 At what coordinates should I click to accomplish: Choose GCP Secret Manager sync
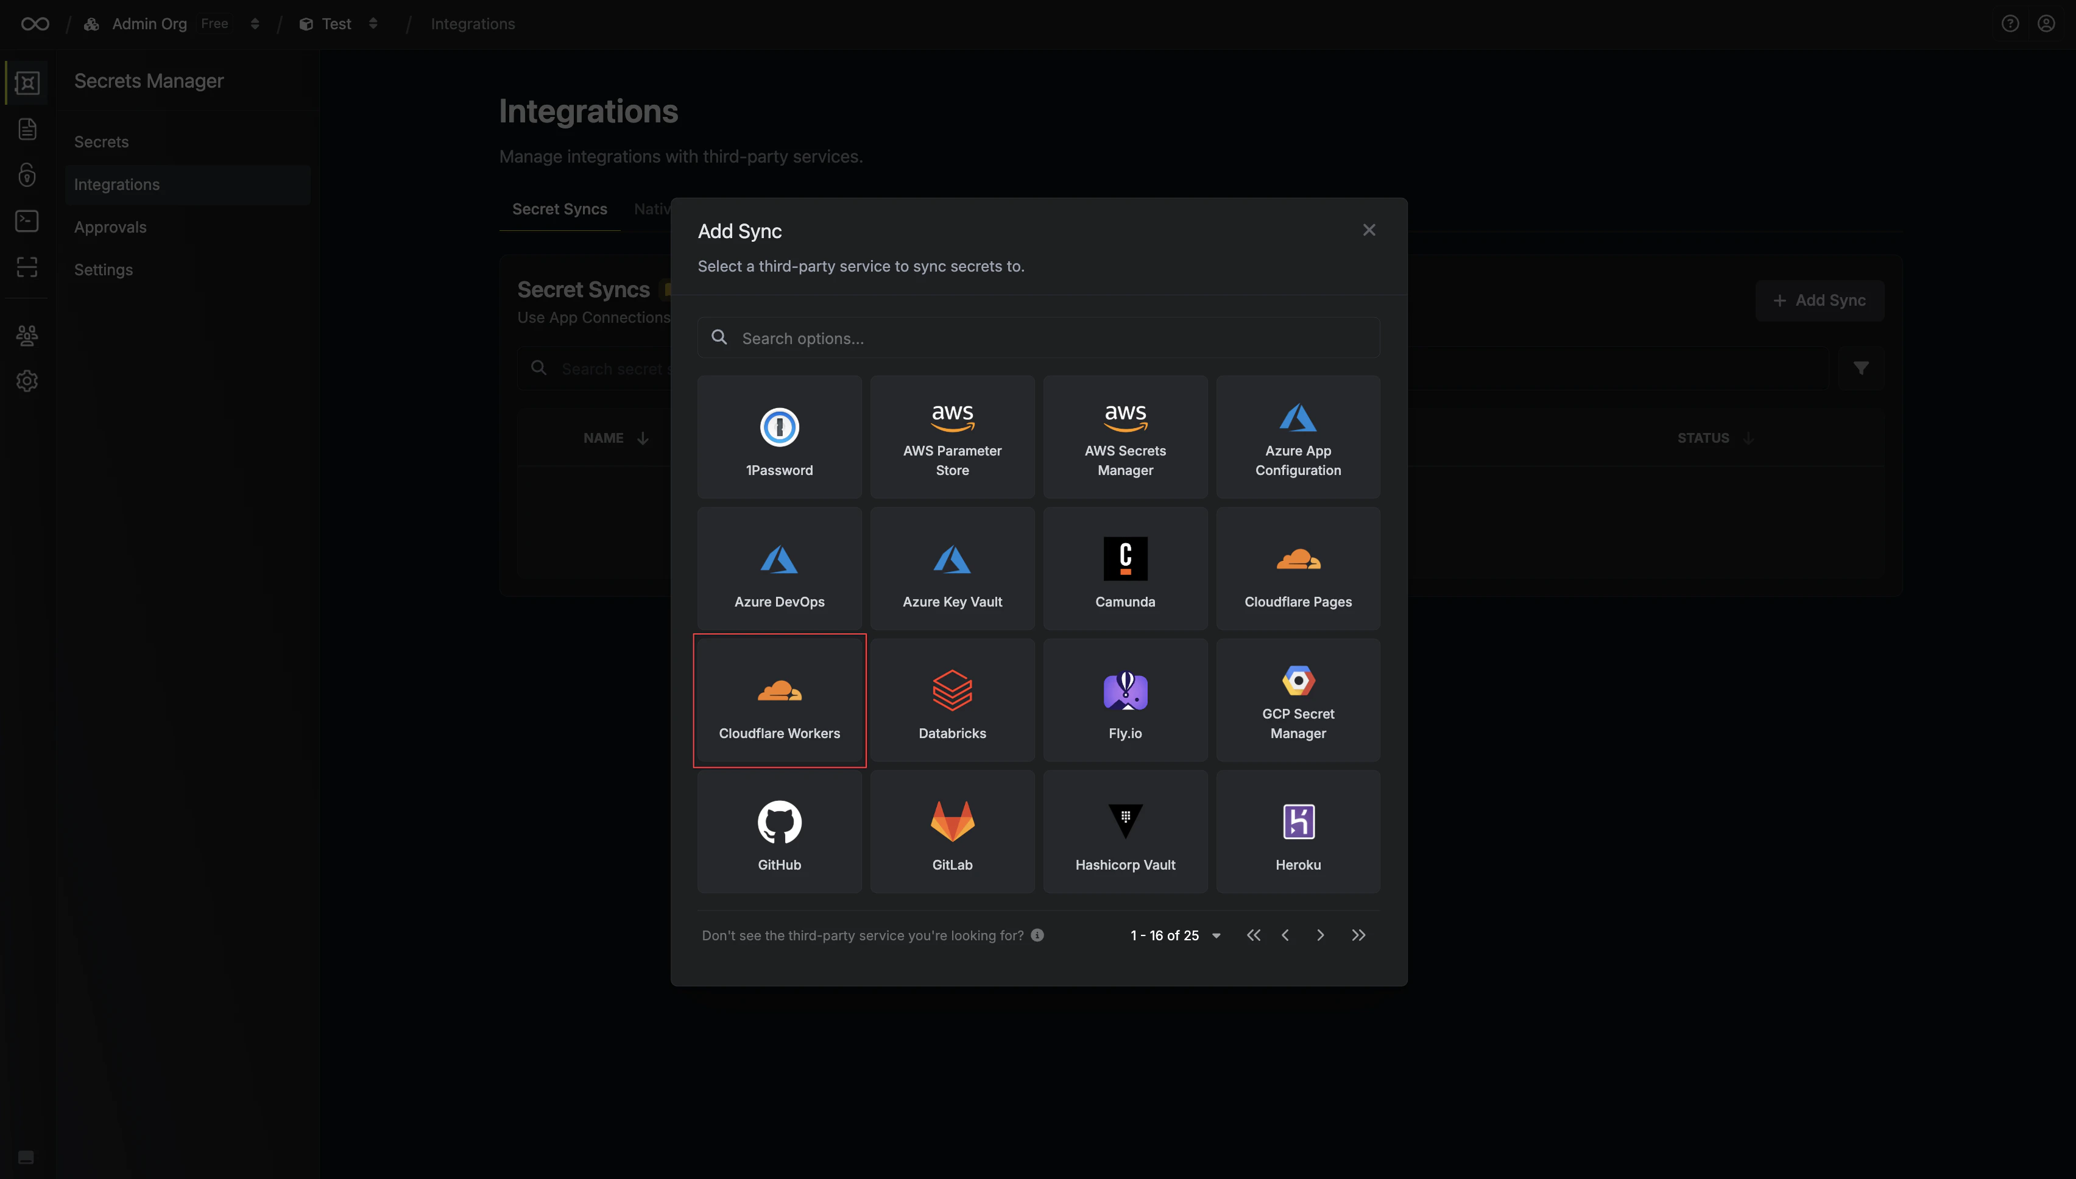pos(1298,700)
